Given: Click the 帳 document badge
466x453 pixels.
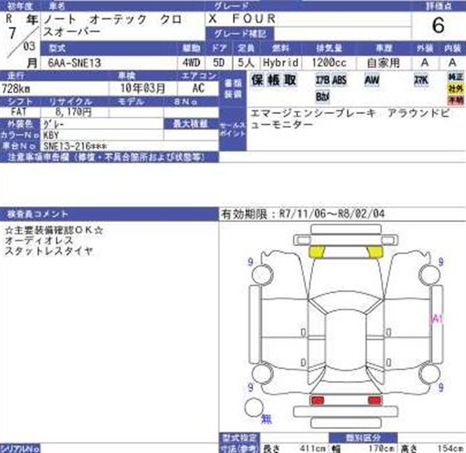Looking at the screenshot, I should pyautogui.click(x=273, y=80).
